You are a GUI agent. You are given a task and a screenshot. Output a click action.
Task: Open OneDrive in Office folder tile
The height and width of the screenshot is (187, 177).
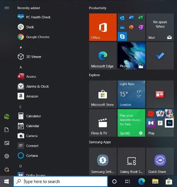click(x=122, y=27)
